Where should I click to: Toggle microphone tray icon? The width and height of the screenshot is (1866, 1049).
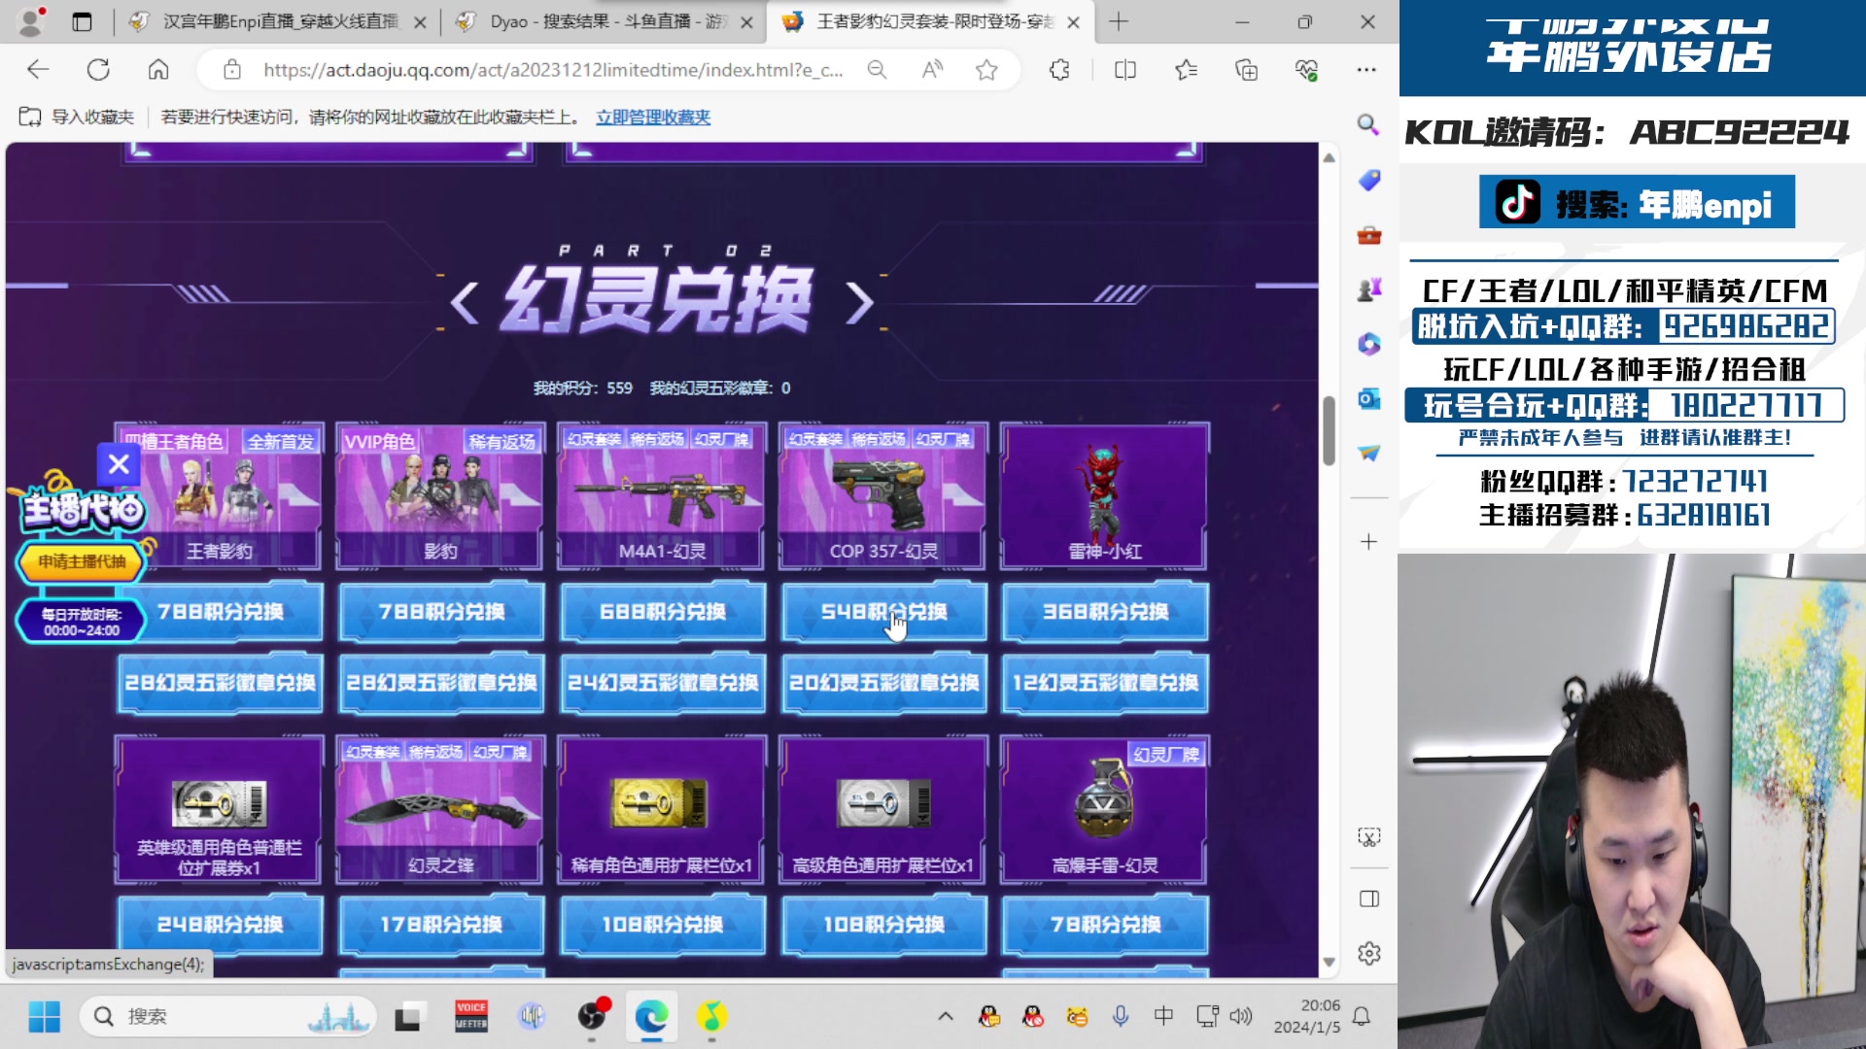1120,1016
